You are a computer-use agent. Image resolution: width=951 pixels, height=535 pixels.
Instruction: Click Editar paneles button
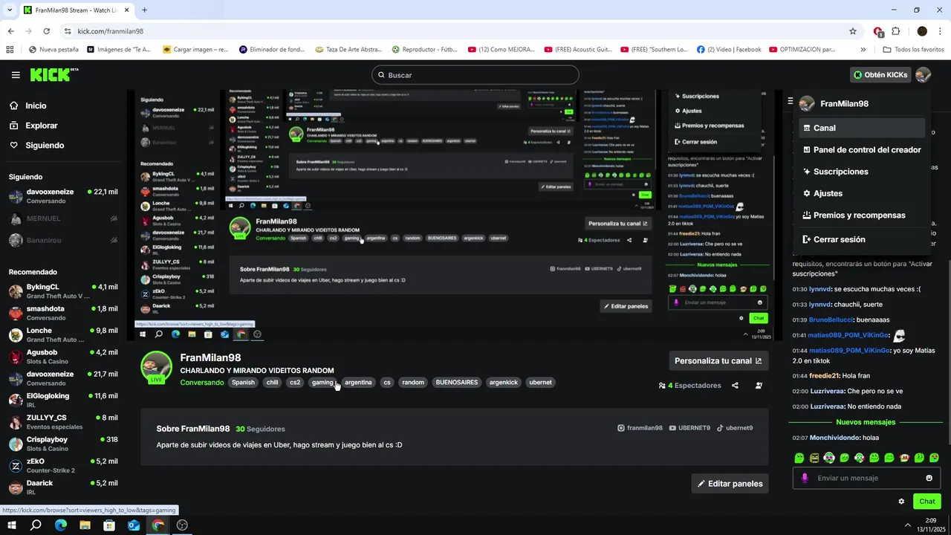(x=730, y=484)
